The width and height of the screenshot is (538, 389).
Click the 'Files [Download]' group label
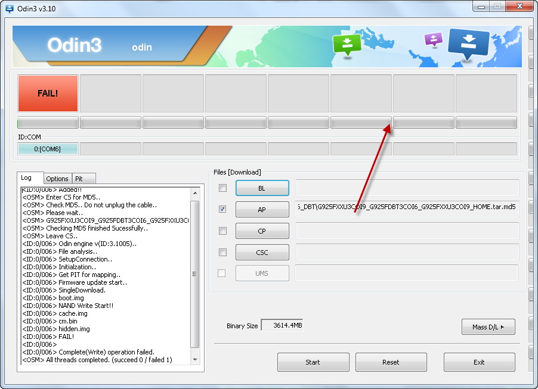(x=237, y=172)
